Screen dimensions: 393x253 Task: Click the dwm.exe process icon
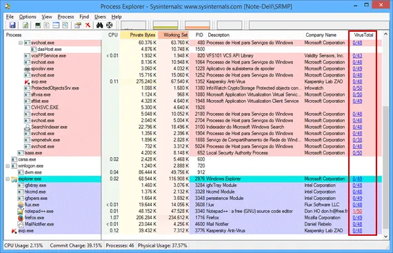tap(21, 172)
